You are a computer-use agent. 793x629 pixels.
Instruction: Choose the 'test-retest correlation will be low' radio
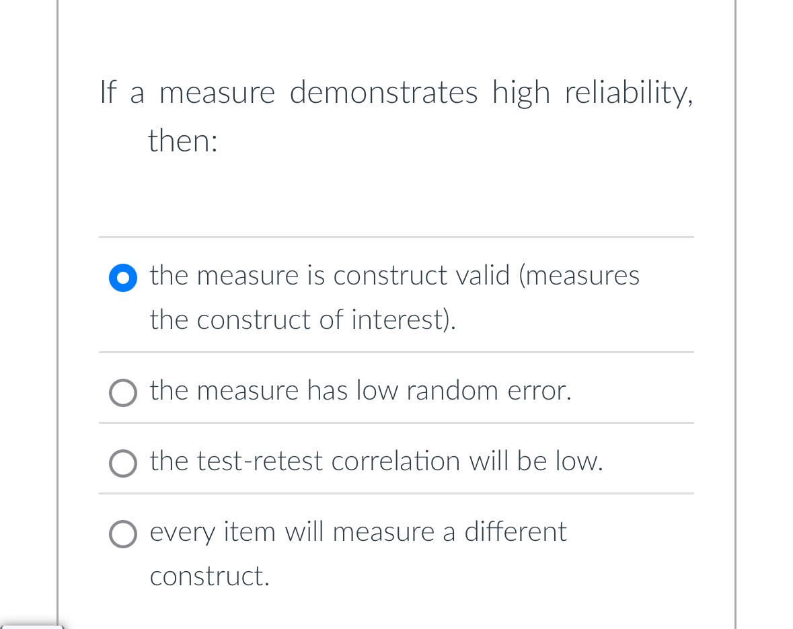point(123,464)
